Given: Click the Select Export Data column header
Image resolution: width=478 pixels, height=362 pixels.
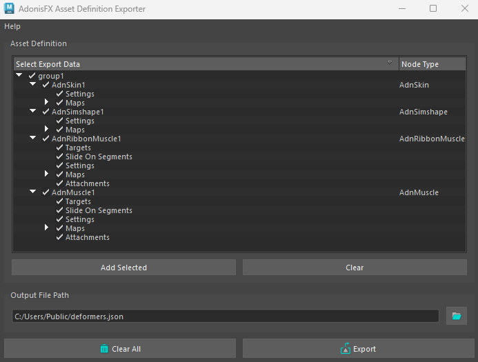Looking at the screenshot, I should point(206,64).
